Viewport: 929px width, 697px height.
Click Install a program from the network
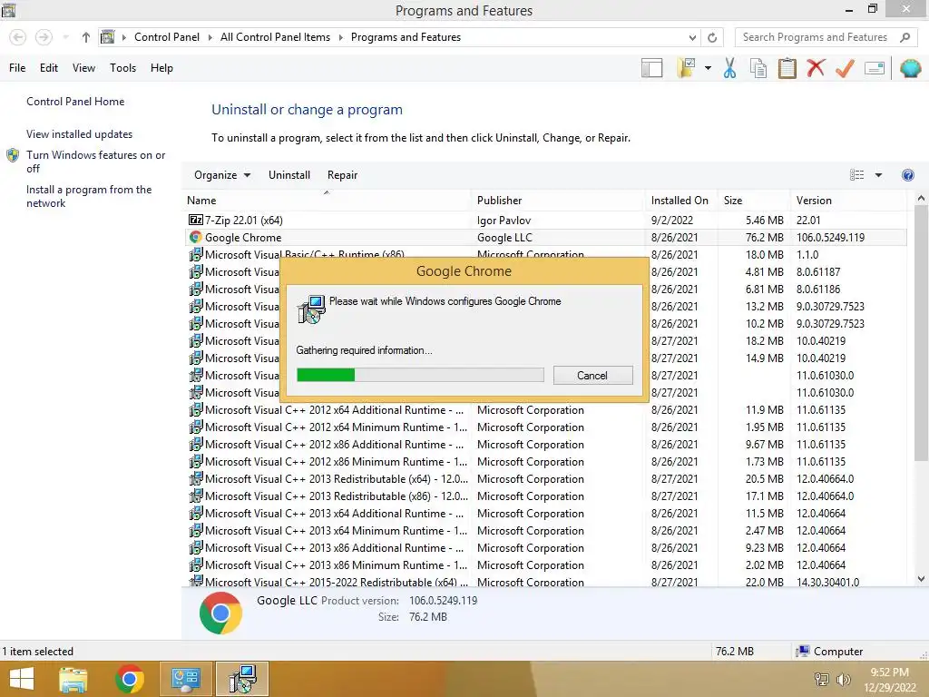pos(89,196)
